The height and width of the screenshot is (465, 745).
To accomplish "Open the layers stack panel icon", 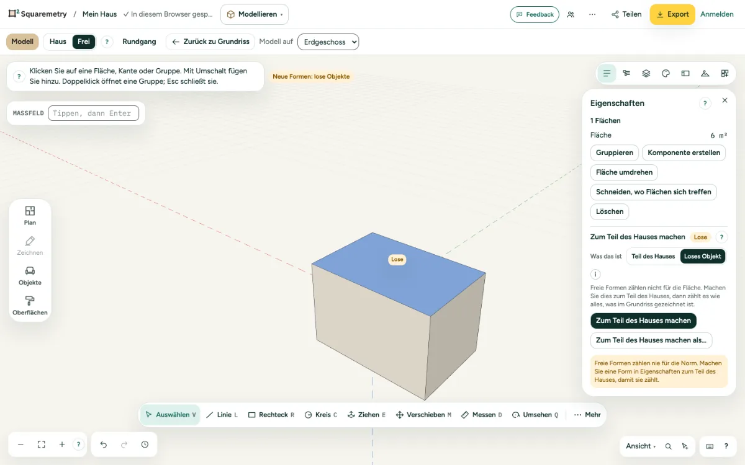I will [x=646, y=73].
